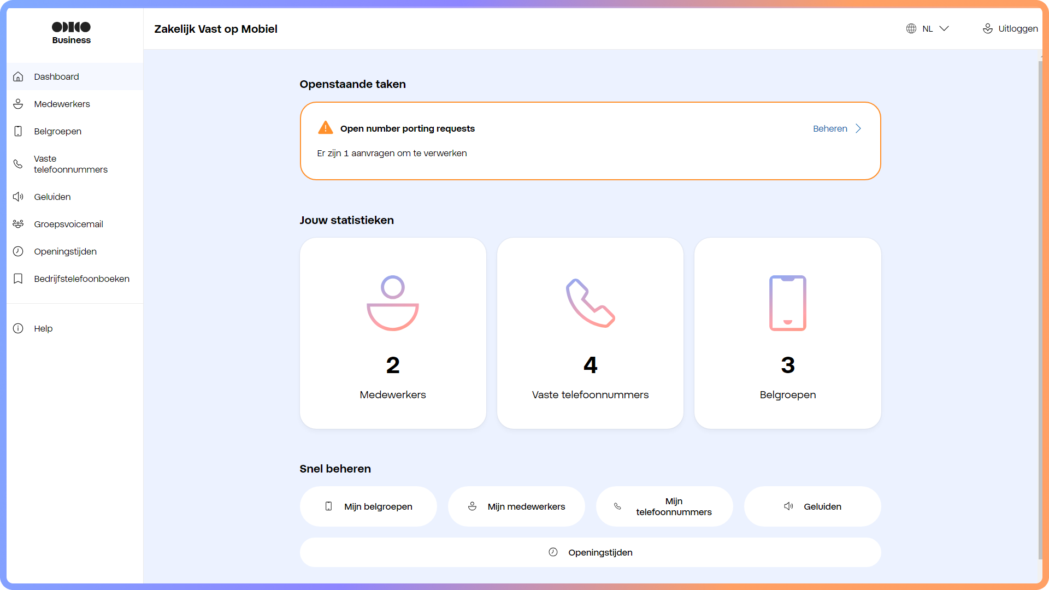
Task: Click the Help info icon in sidebar
Action: [18, 328]
